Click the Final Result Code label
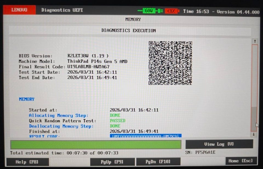Image resolution: width=263 pixels, height=169 pixels. [x=42, y=67]
